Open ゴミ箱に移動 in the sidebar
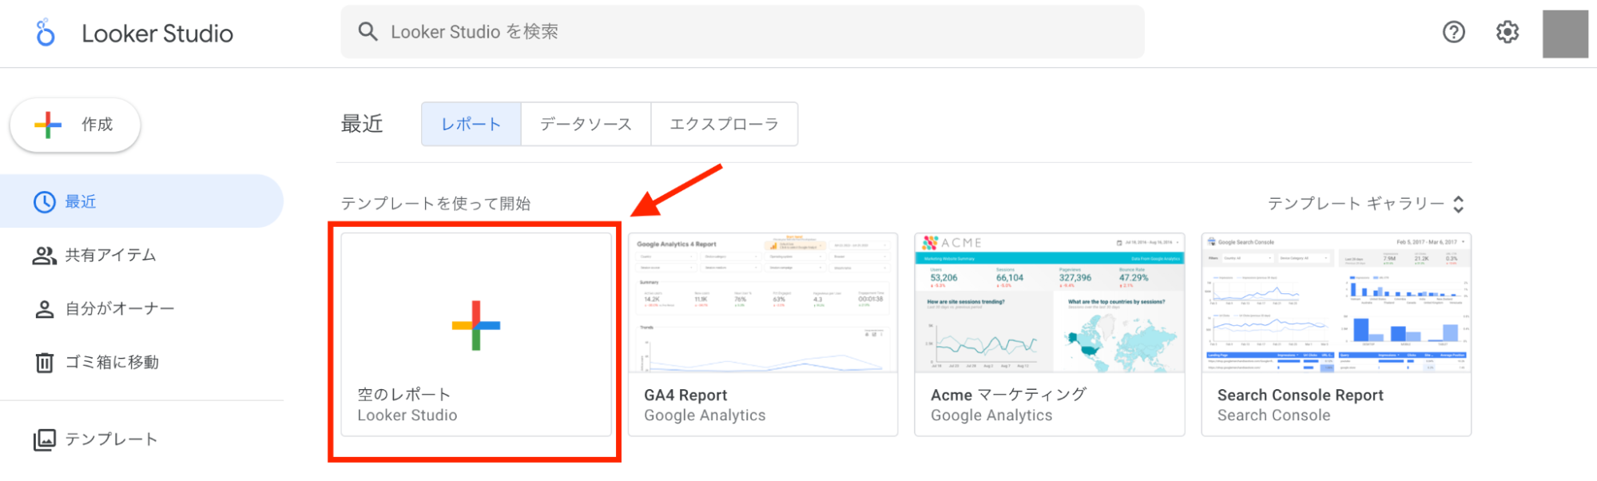 point(141,363)
